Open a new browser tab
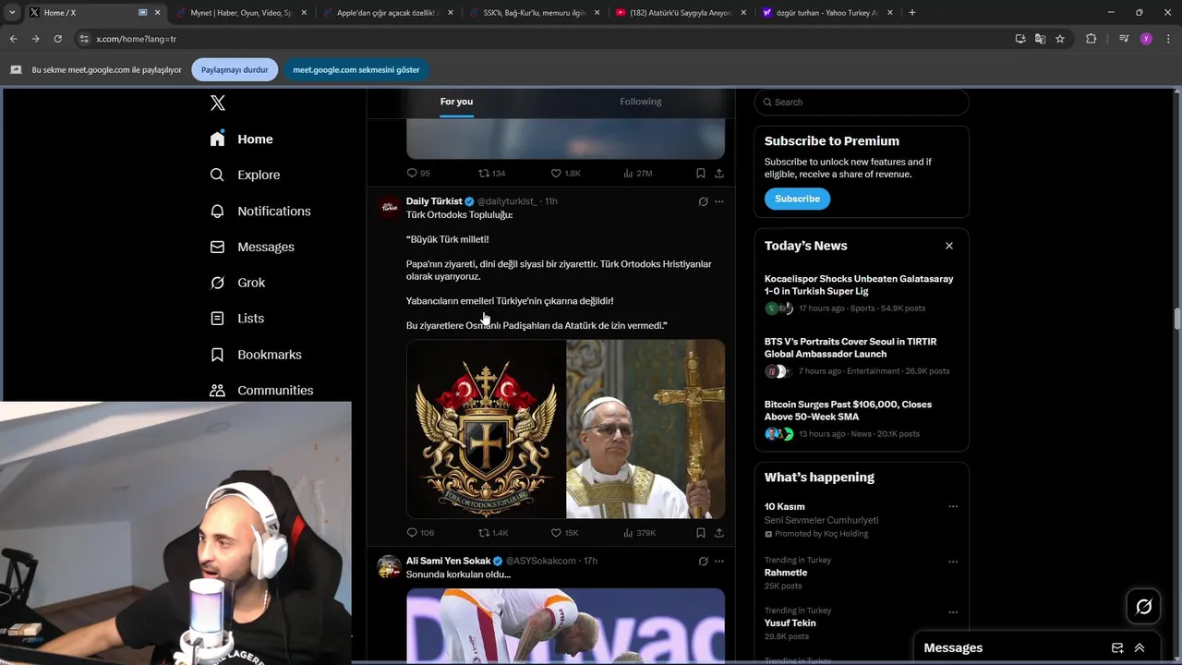Screen dimensions: 1182x665 pyautogui.click(x=912, y=13)
